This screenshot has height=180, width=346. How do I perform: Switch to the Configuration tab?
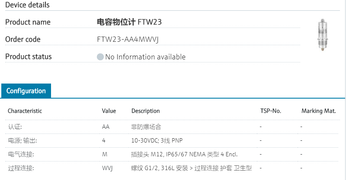coord(26,91)
